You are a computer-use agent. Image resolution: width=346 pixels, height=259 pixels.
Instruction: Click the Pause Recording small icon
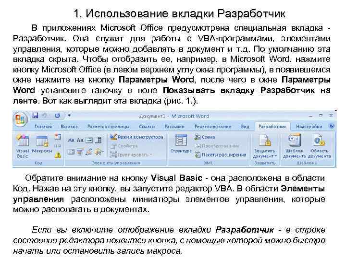point(58,146)
